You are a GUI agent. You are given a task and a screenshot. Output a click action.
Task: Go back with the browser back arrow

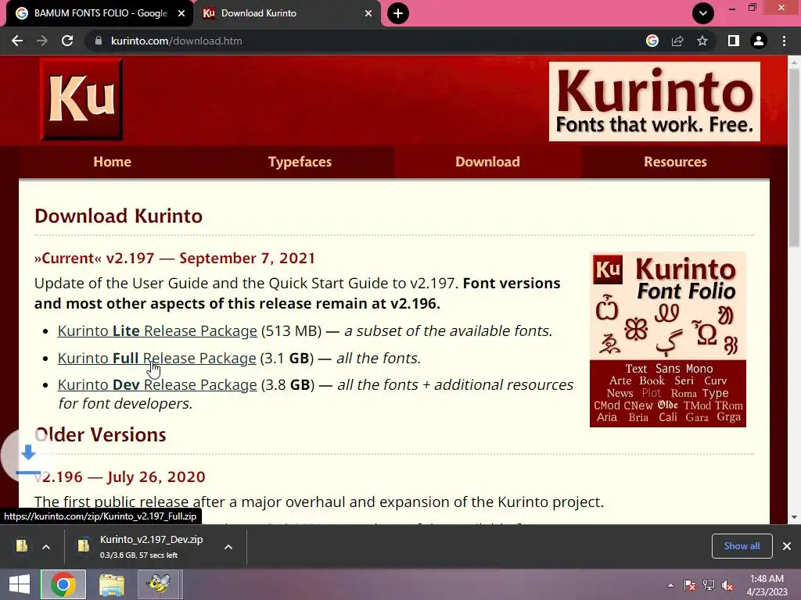(17, 41)
